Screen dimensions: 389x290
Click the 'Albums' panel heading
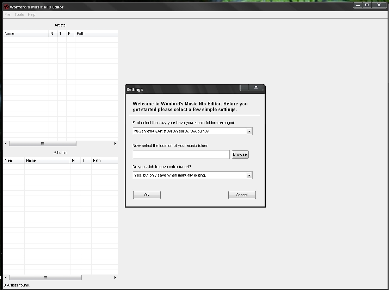[60, 153]
